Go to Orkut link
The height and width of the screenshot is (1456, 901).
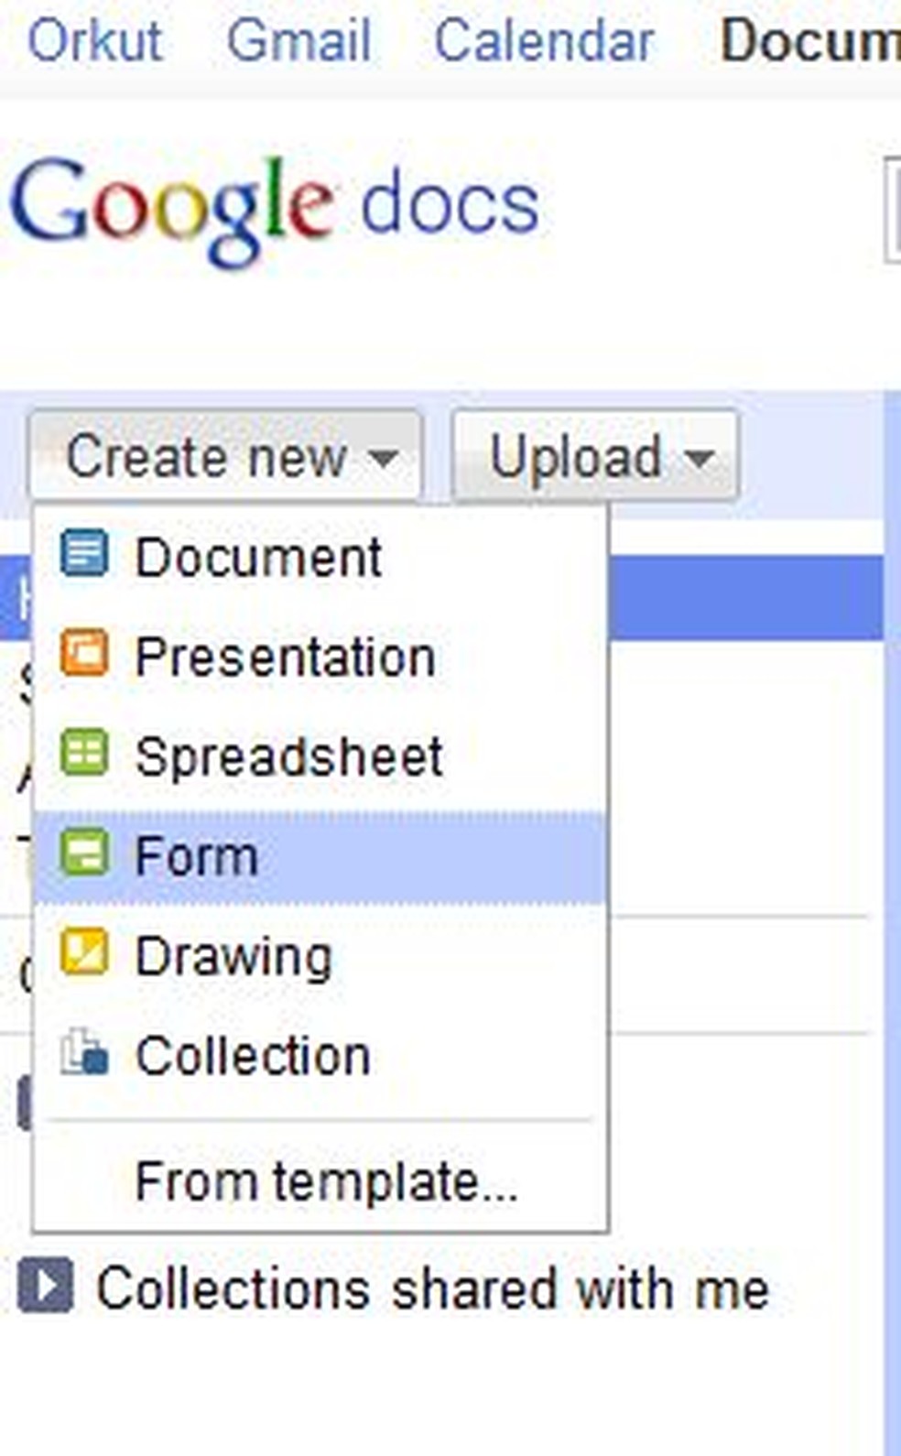pos(94,41)
